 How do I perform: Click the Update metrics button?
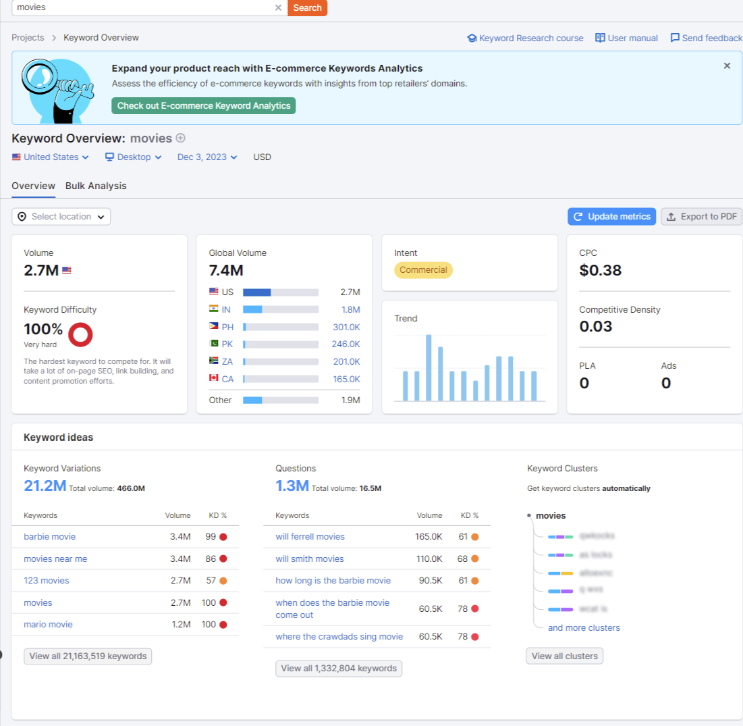611,217
